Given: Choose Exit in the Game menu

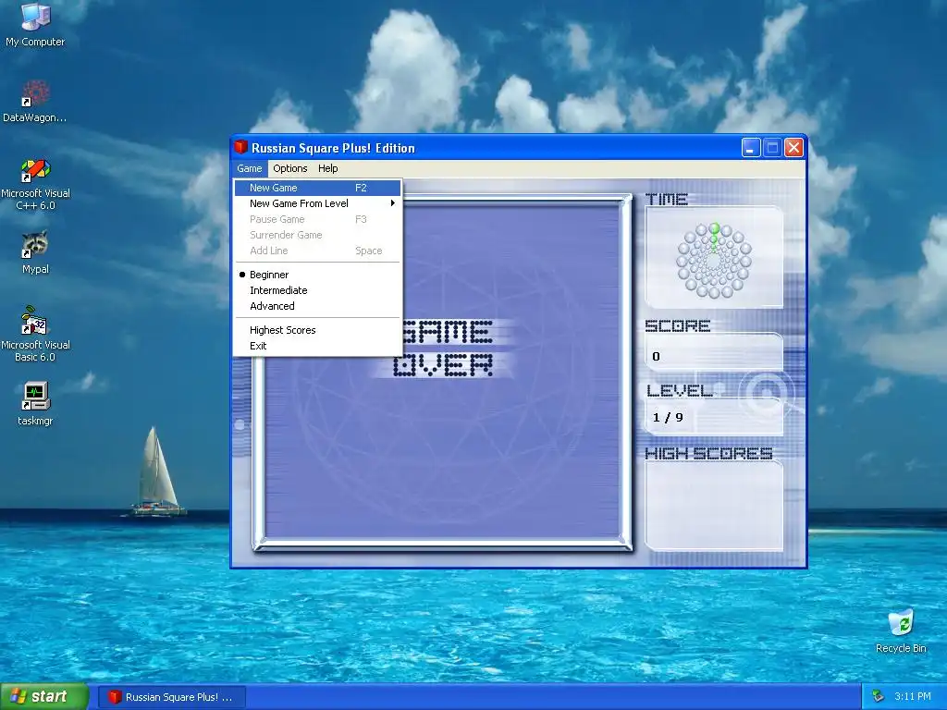Looking at the screenshot, I should click(x=318, y=346).
